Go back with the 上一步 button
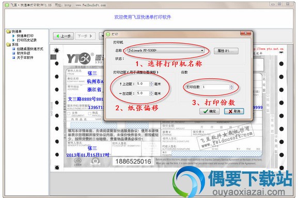This screenshot has height=198, width=298. click(64, 36)
